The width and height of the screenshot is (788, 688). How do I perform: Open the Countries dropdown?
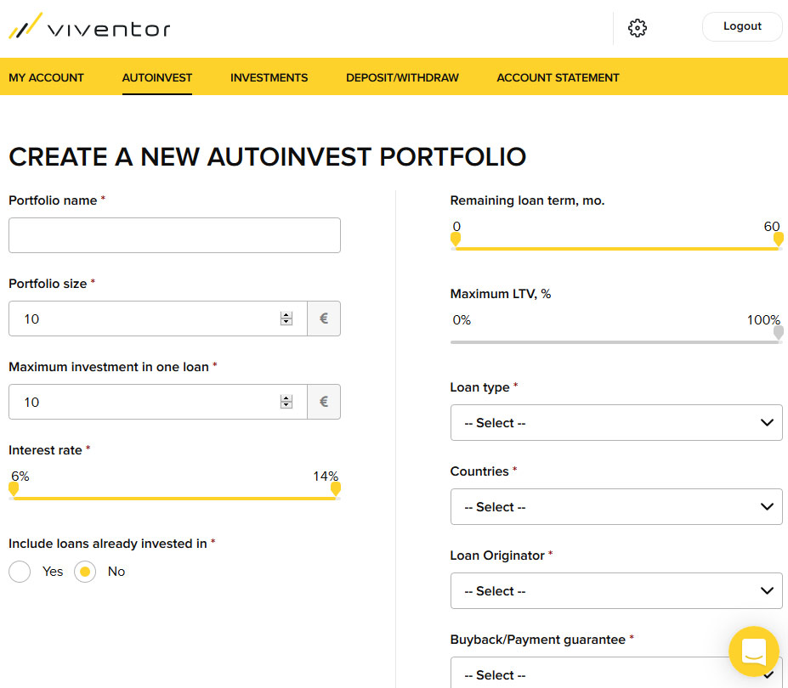[x=615, y=506]
